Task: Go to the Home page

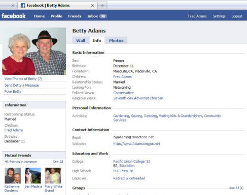Action: coord(40,16)
